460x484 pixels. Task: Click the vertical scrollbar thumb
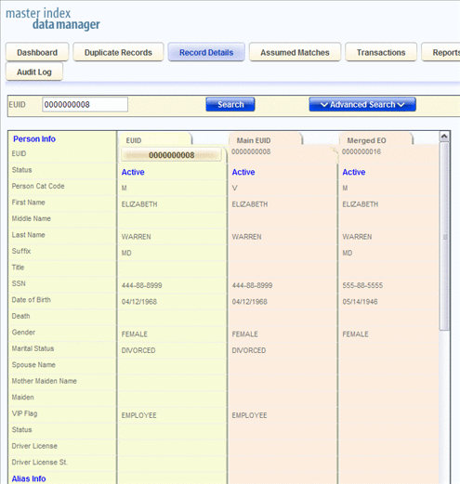[444, 236]
